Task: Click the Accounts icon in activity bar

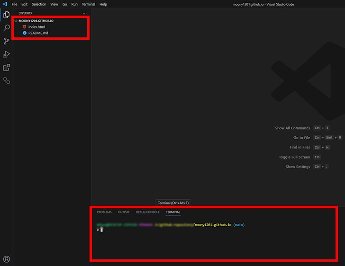Action: point(7,259)
